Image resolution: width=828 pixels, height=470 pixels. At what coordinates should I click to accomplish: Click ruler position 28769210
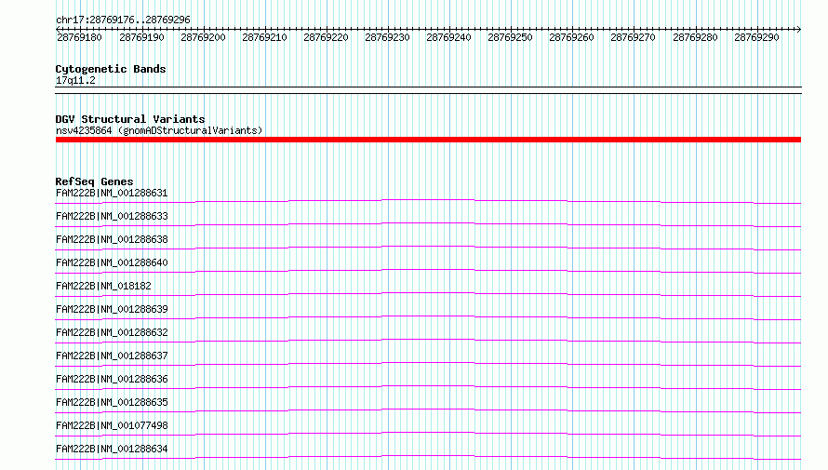tap(264, 37)
